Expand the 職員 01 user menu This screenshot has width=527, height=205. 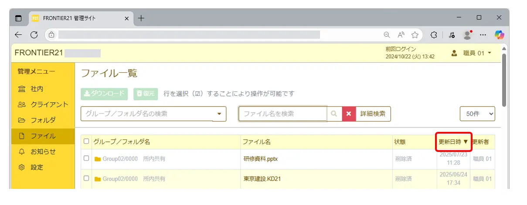pos(472,53)
